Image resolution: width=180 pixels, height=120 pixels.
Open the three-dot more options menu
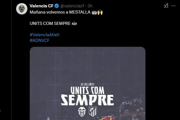(x=173, y=6)
